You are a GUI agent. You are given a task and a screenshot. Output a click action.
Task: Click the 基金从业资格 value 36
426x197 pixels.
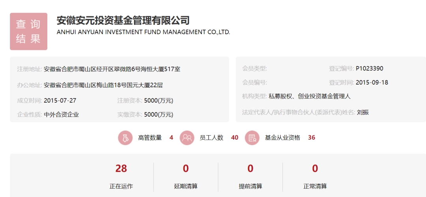coord(311,138)
